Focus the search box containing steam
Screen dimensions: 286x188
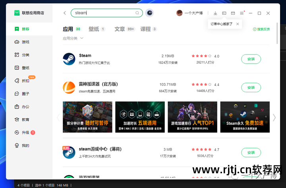click(107, 13)
